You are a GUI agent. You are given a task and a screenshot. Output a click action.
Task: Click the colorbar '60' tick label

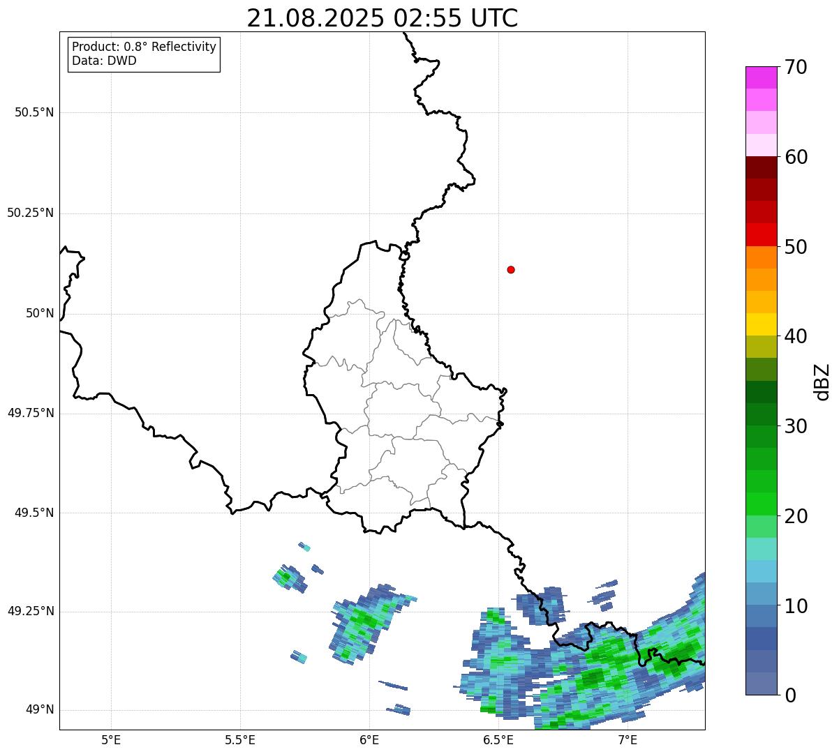796,157
